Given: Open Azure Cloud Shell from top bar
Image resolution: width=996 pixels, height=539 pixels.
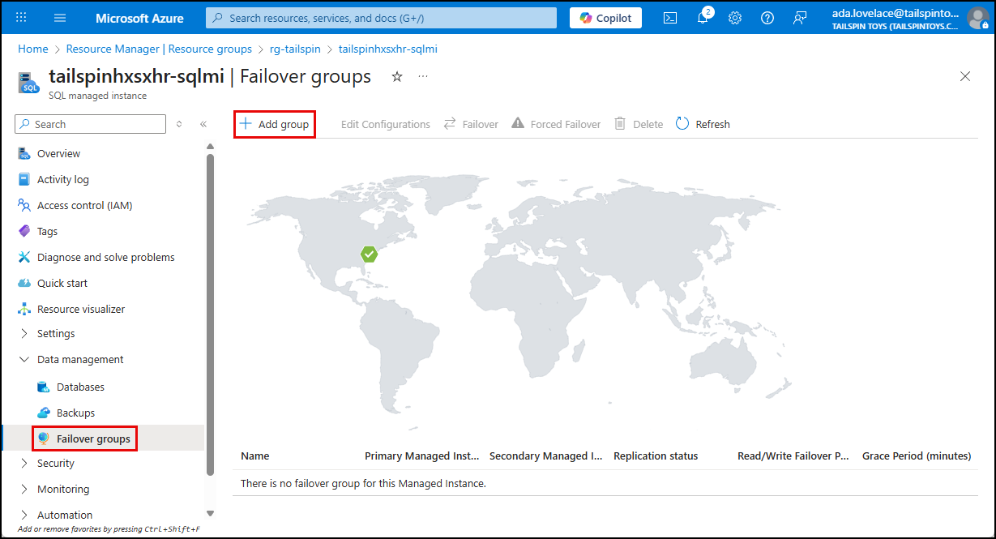Looking at the screenshot, I should tap(669, 17).
